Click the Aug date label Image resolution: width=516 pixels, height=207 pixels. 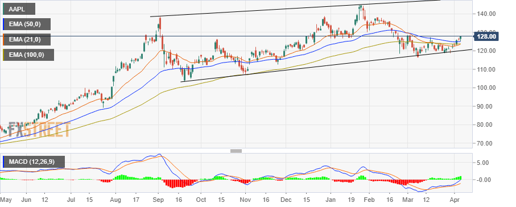point(115,200)
